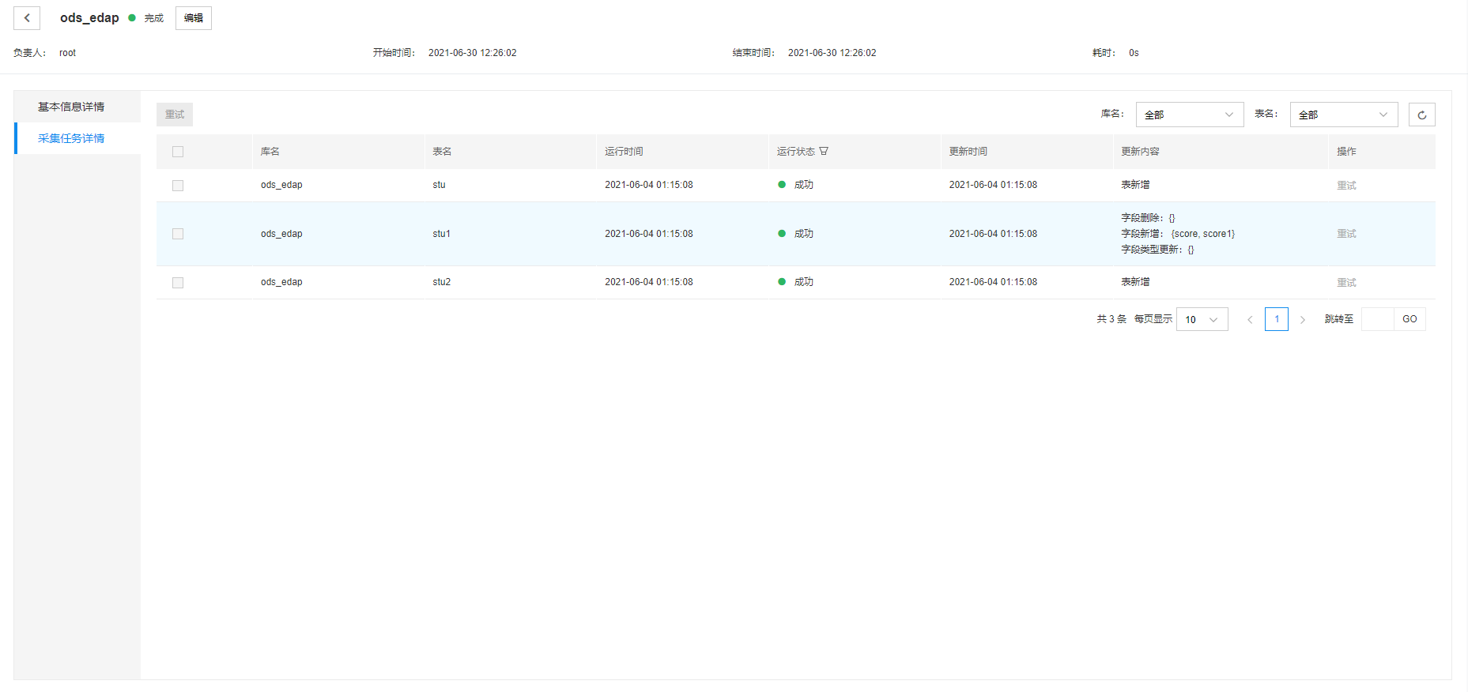This screenshot has width=1468, height=692.
Task: Click the 完成 status label
Action: (x=153, y=18)
